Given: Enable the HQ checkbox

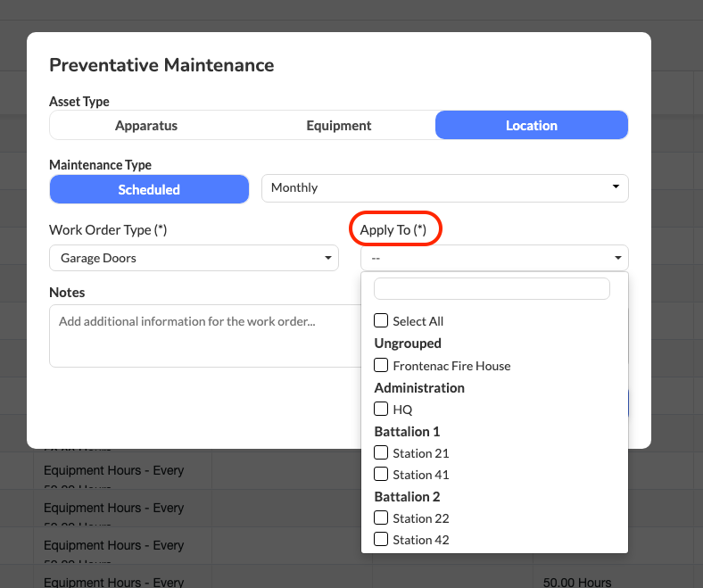Looking at the screenshot, I should pos(381,410).
